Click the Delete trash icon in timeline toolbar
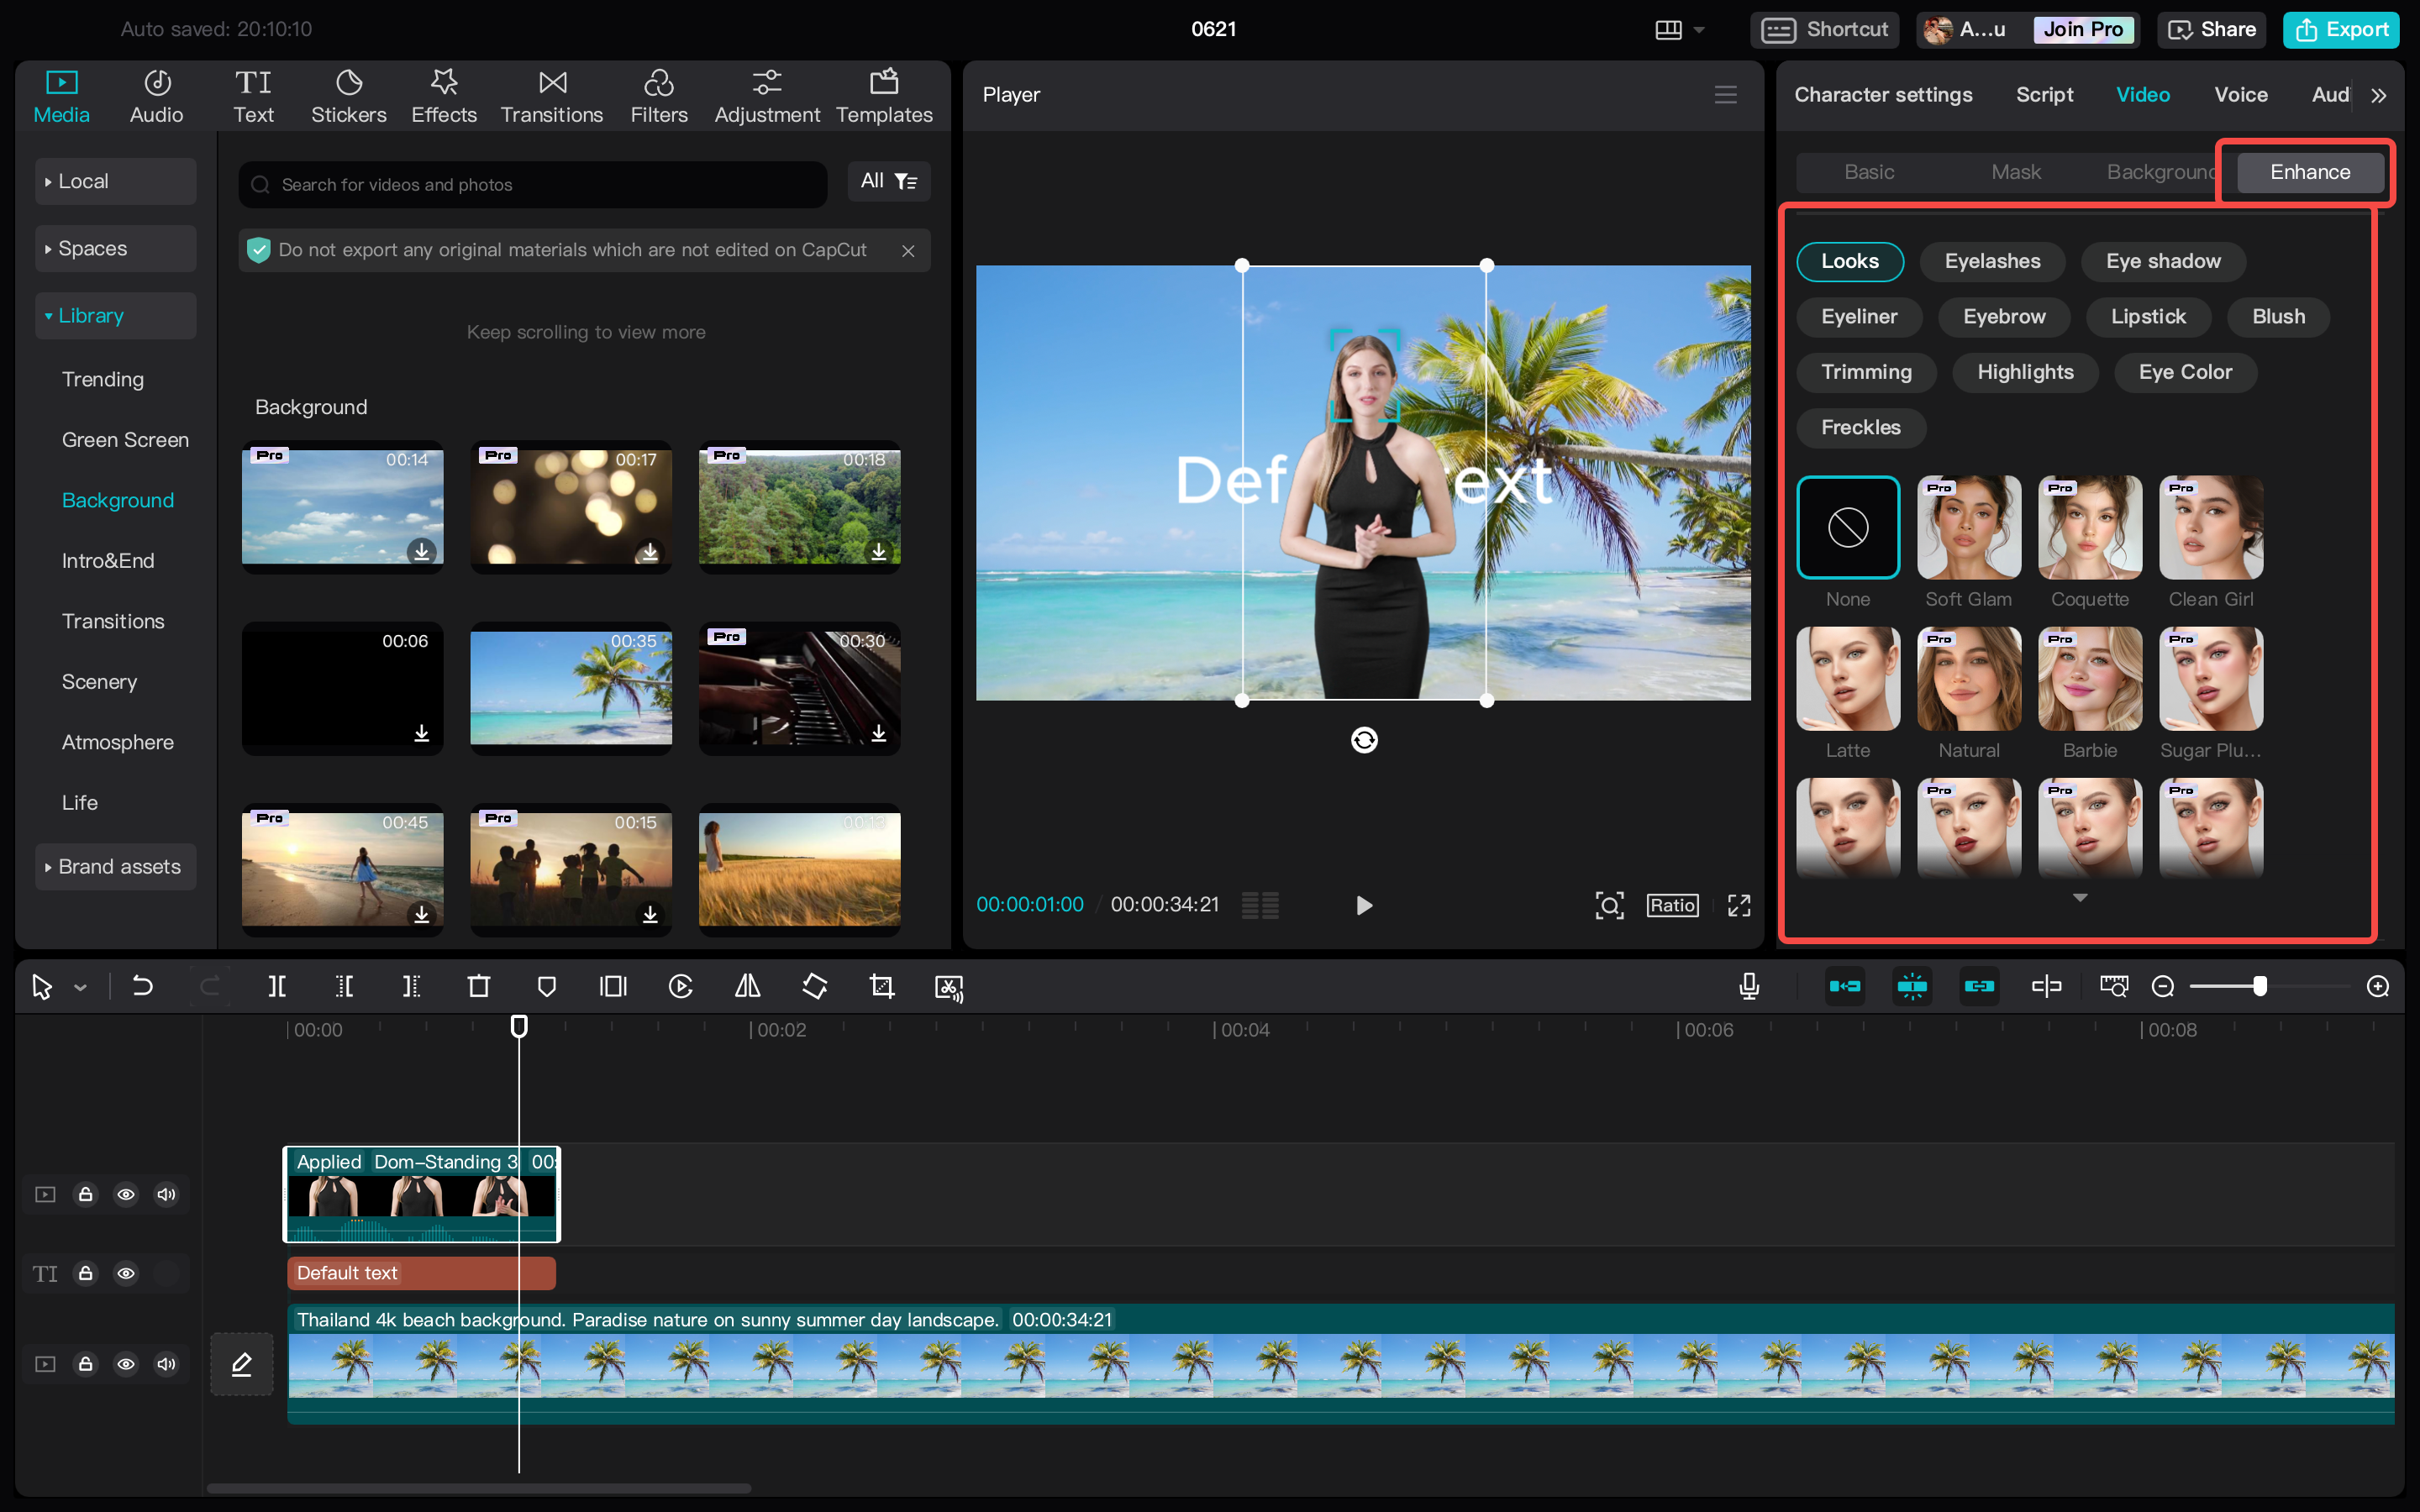This screenshot has width=2420, height=1512. pos(479,987)
